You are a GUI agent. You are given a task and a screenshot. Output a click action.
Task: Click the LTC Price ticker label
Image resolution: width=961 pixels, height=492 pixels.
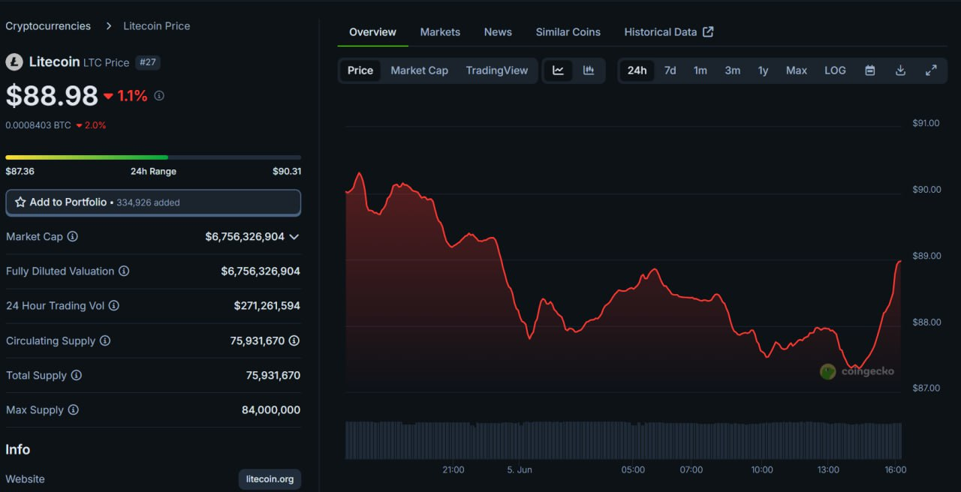click(x=107, y=62)
